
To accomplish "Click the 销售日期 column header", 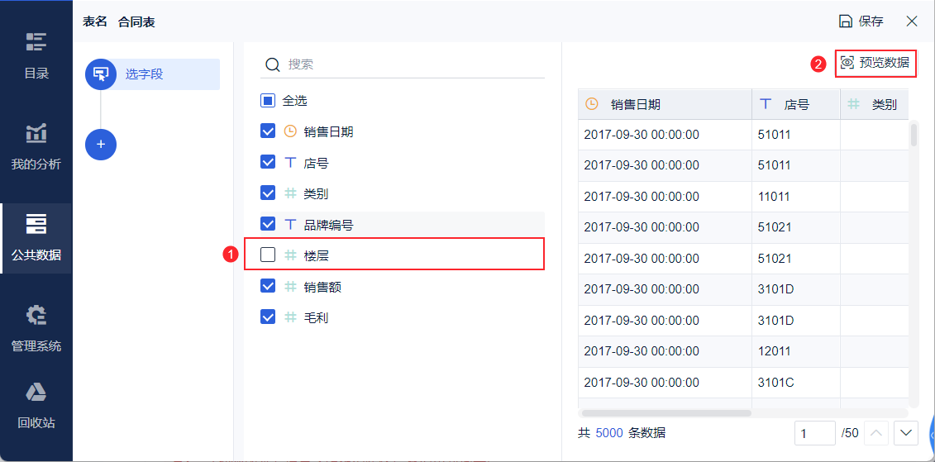I will pyautogui.click(x=665, y=104).
